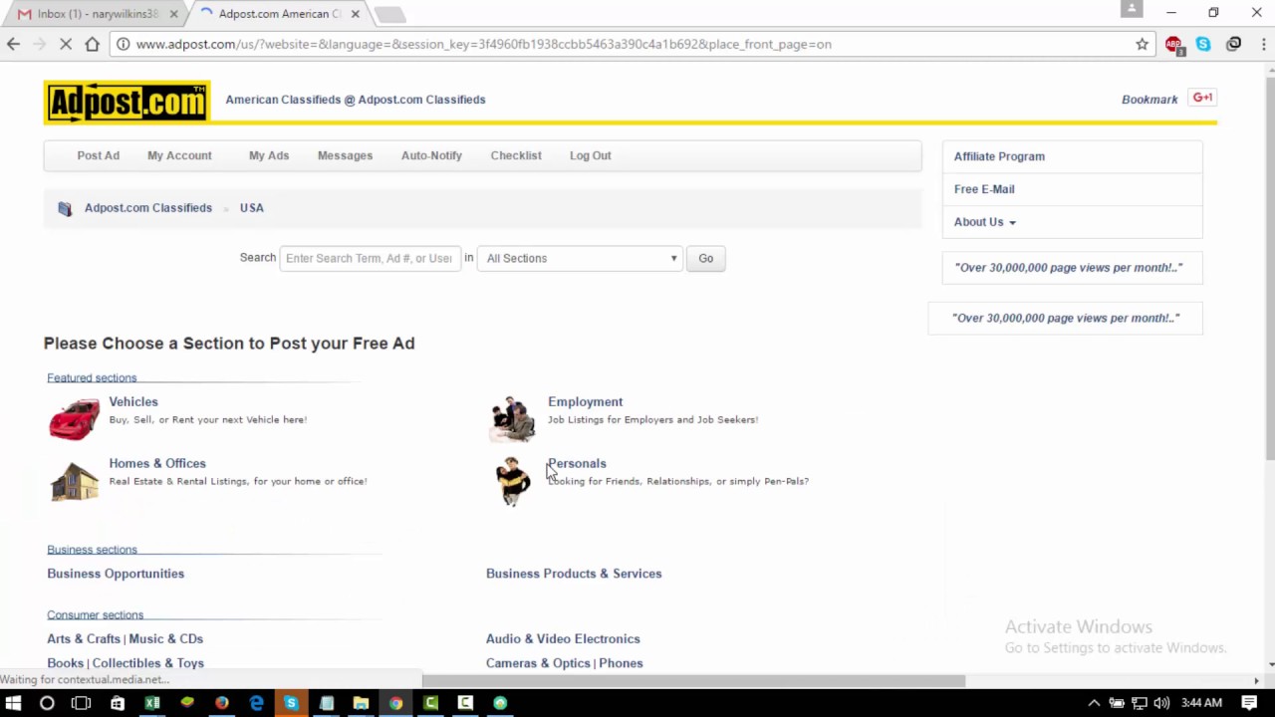The image size is (1275, 717).
Task: Open Firefox from the taskbar
Action: tap(221, 703)
